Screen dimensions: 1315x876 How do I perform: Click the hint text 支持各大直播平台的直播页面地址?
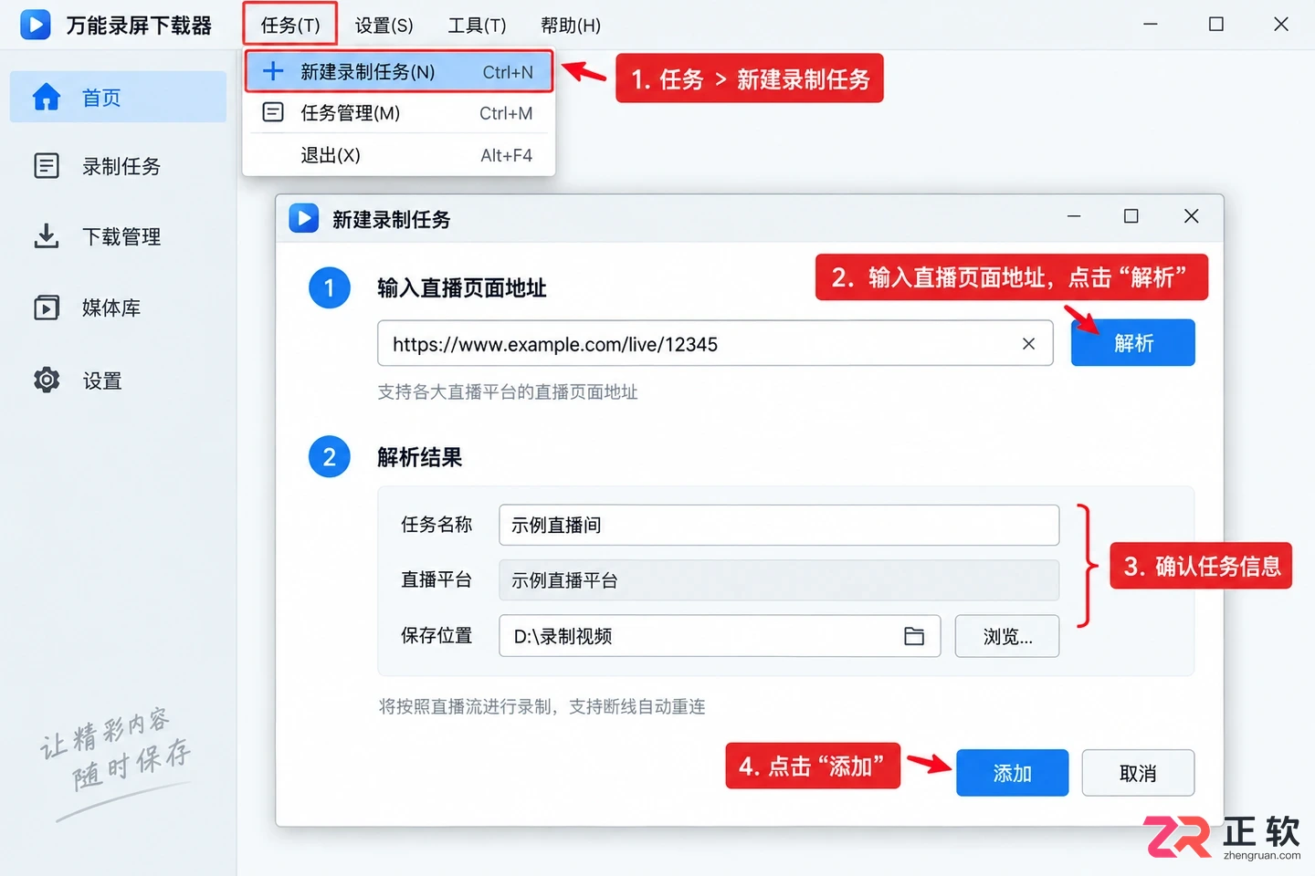(508, 392)
